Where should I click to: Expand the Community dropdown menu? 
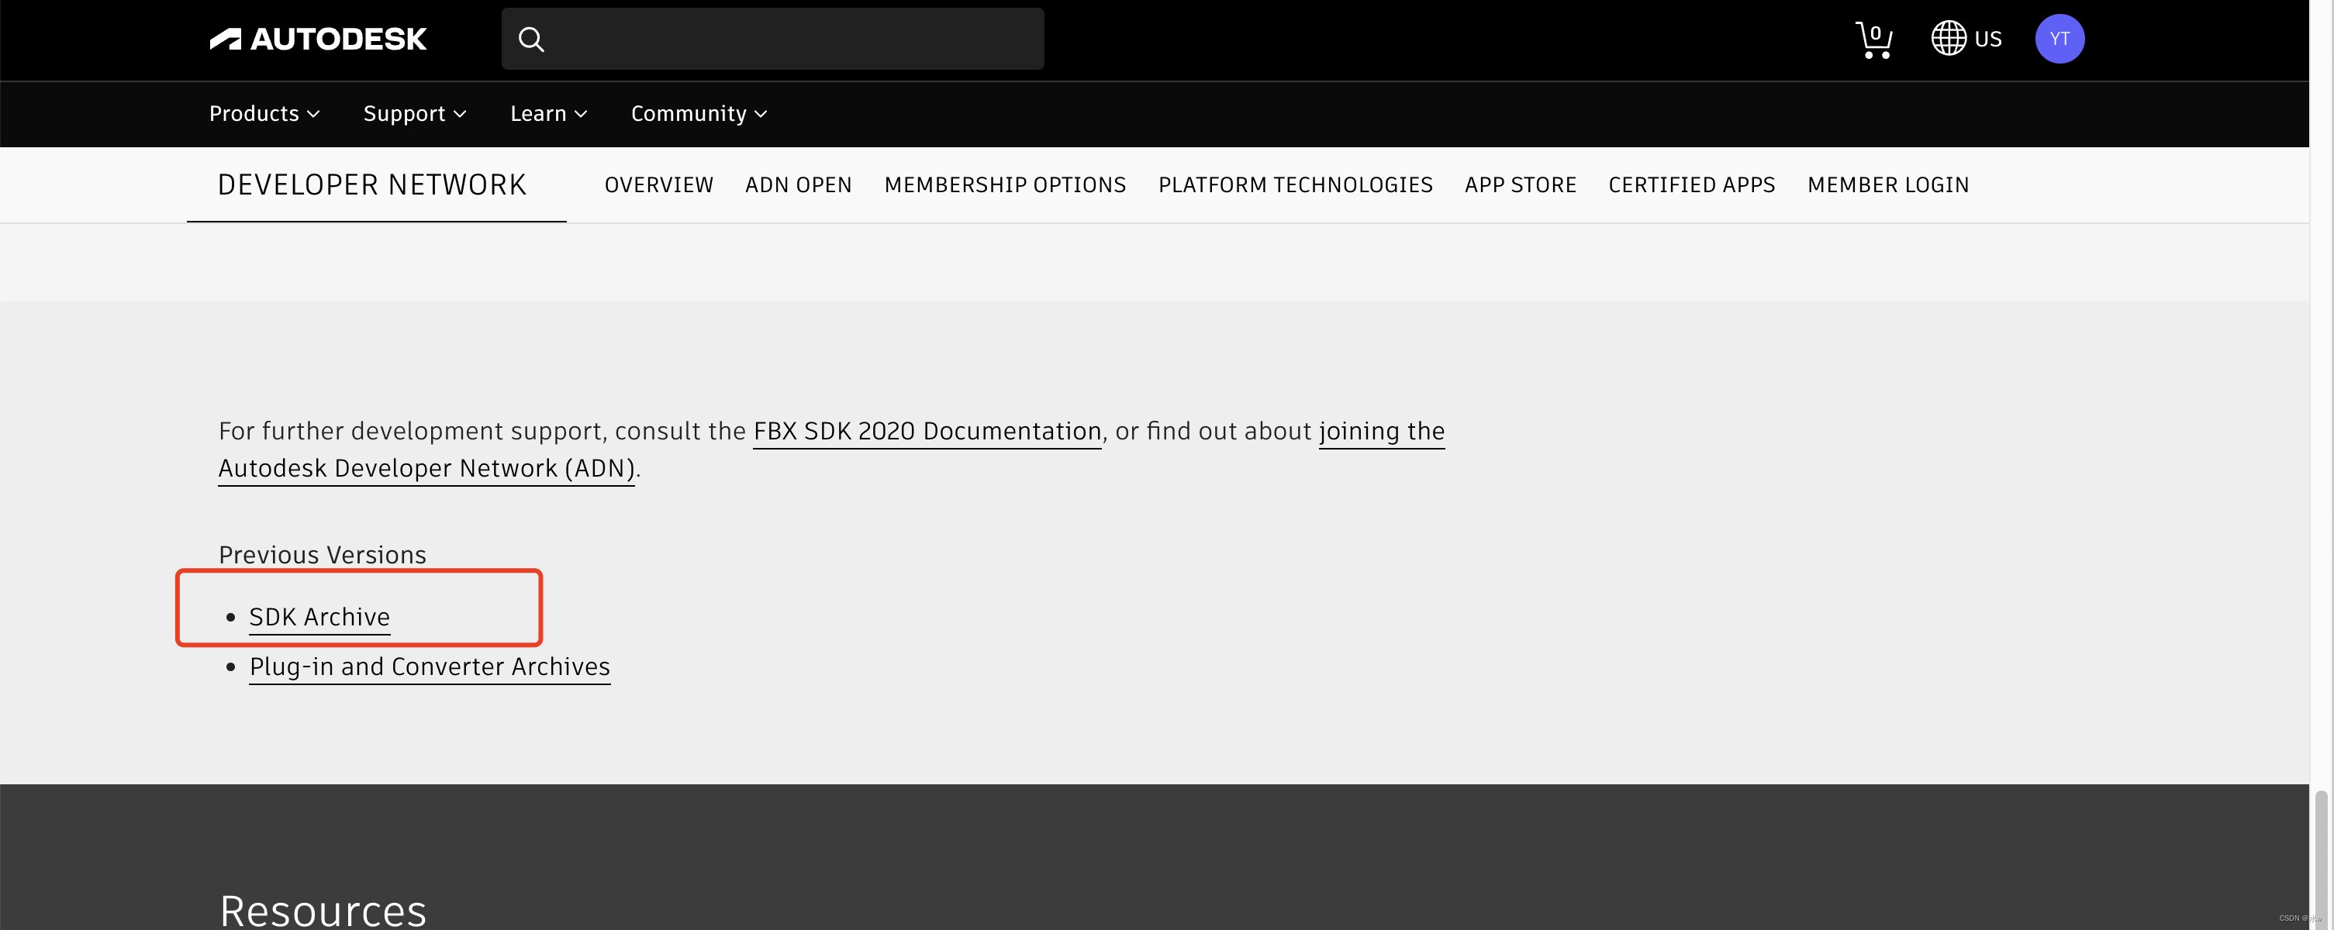pyautogui.click(x=699, y=113)
